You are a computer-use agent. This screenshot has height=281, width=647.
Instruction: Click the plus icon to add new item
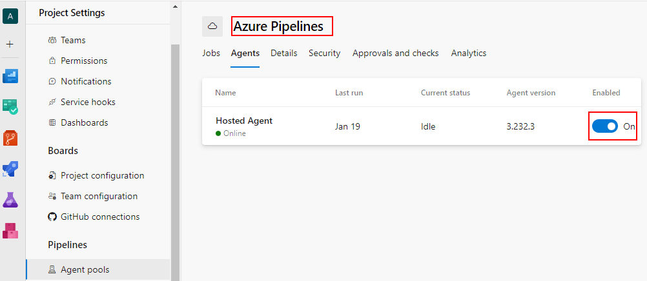click(10, 44)
